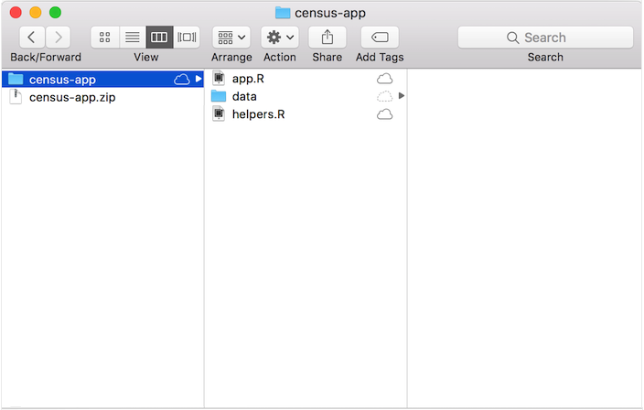Click cloud status icon beside helpers.R
Image resolution: width=644 pixels, height=410 pixels.
pyautogui.click(x=384, y=114)
